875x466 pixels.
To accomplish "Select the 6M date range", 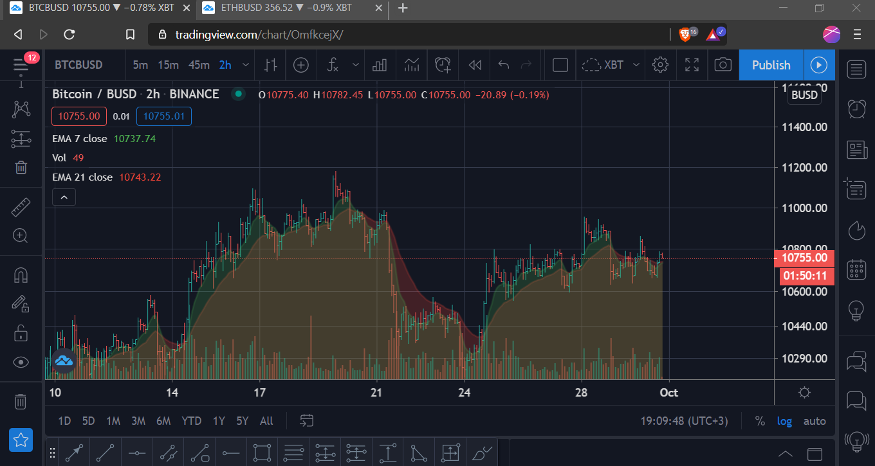I will (x=163, y=421).
